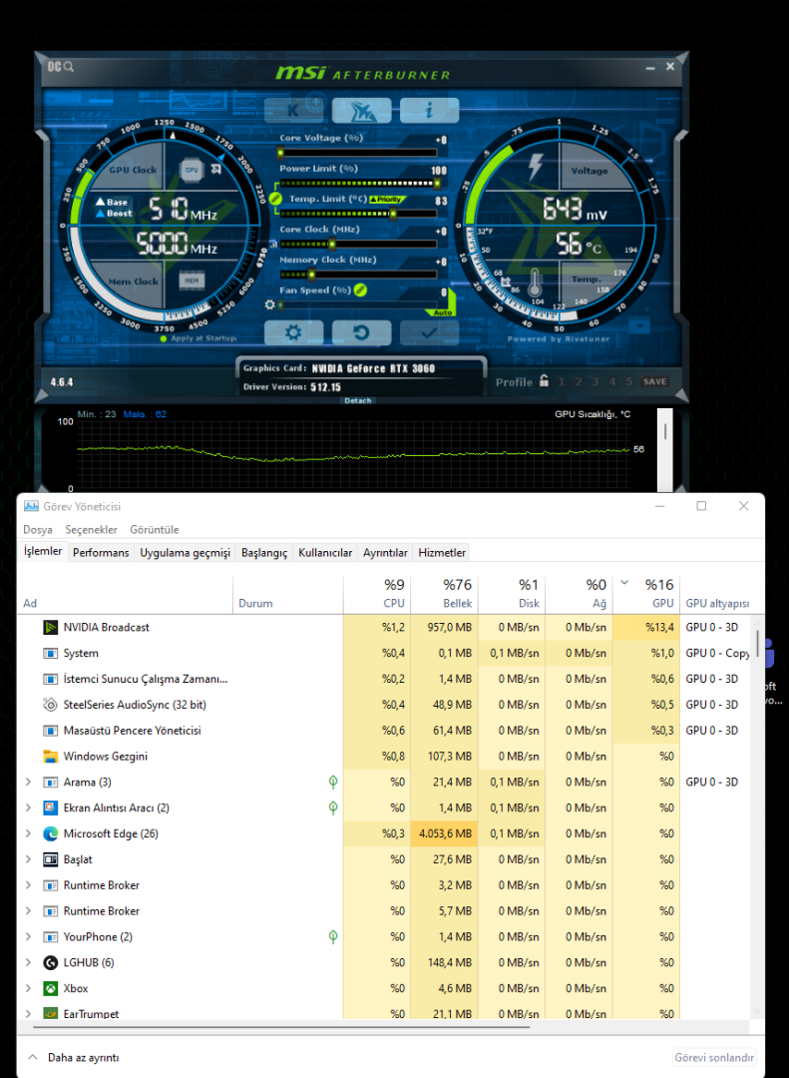Open the Görüntüle menu

(x=155, y=529)
